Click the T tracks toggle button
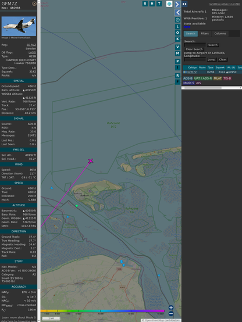 coord(159,3)
